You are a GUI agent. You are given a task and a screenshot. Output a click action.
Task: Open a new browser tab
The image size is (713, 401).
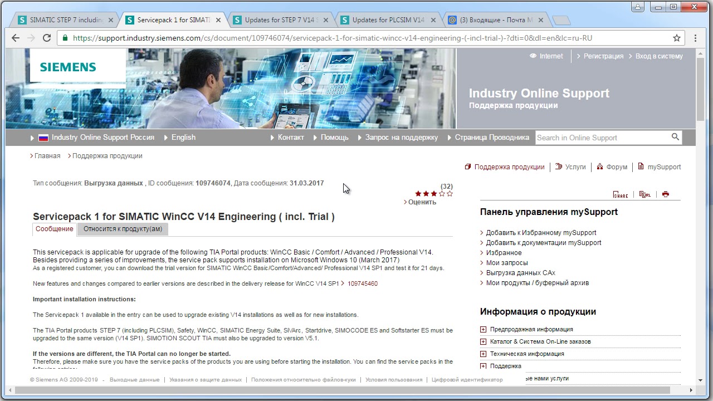tap(561, 21)
